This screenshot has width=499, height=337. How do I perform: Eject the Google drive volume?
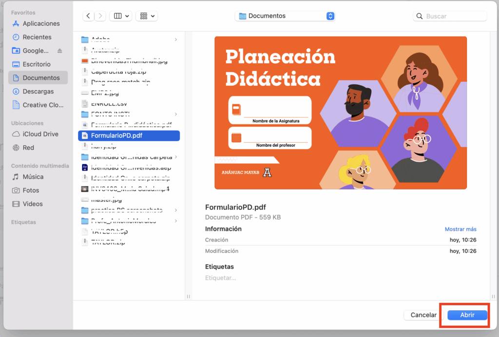pos(60,51)
